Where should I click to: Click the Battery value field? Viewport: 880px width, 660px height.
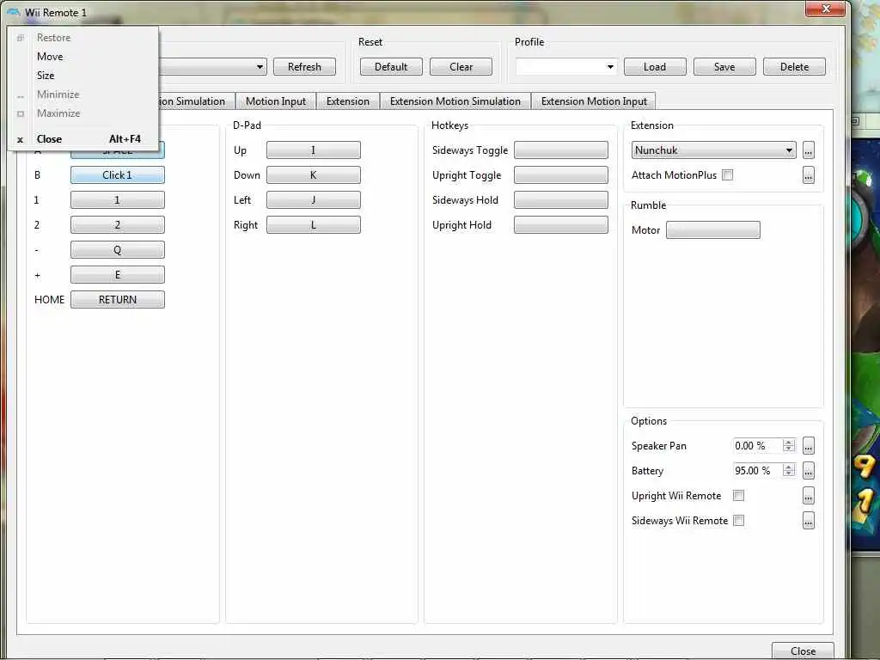point(758,471)
